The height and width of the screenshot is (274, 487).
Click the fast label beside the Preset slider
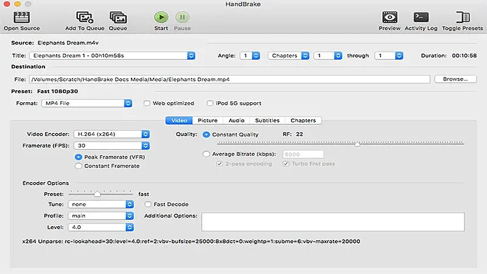click(144, 194)
